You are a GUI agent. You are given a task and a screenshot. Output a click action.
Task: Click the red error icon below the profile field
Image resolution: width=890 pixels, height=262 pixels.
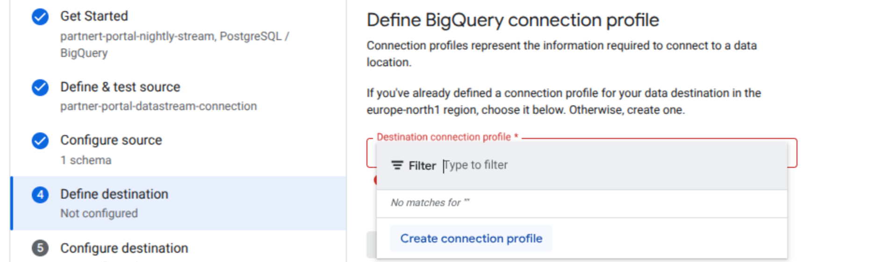[375, 180]
